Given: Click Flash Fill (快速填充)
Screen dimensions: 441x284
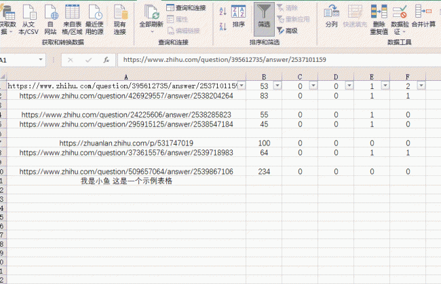Looking at the screenshot, I should pyautogui.click(x=355, y=16).
